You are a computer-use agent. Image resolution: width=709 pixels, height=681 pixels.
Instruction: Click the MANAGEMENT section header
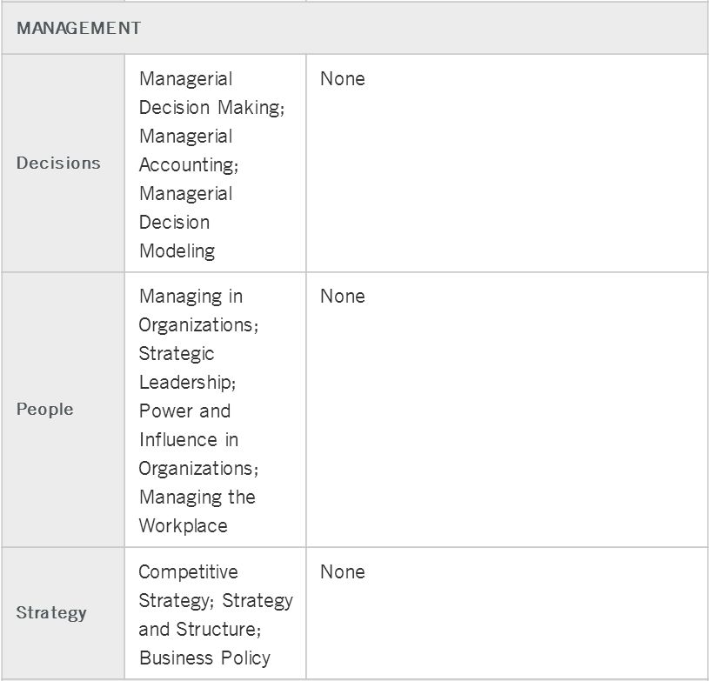pos(78,28)
